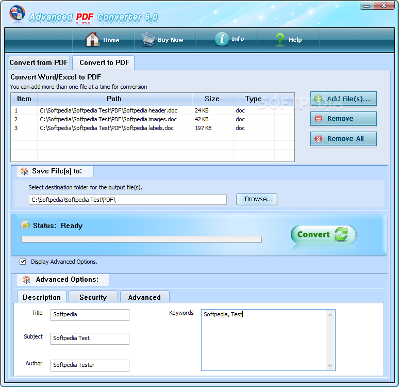Image resolution: width=399 pixels, height=387 pixels.
Task: Click the Subject input field
Action: click(x=90, y=338)
